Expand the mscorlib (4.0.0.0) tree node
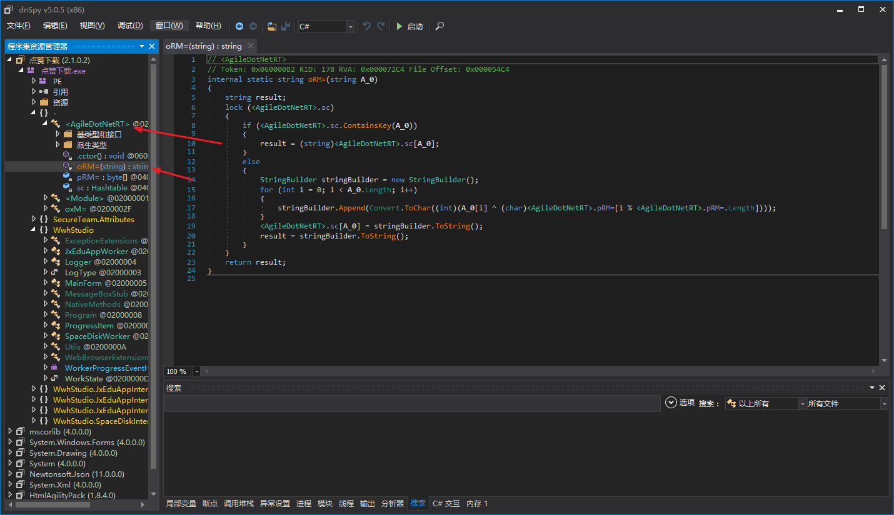 pos(10,431)
